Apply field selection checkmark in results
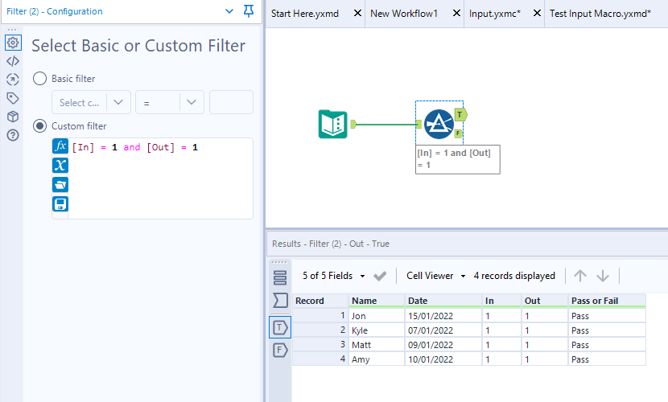Screen dimensions: 668x402 pos(380,276)
